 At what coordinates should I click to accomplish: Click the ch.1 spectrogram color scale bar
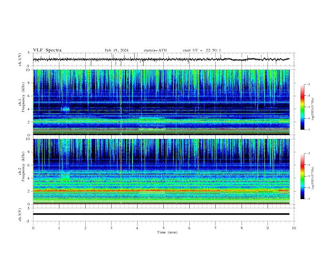click(303, 107)
